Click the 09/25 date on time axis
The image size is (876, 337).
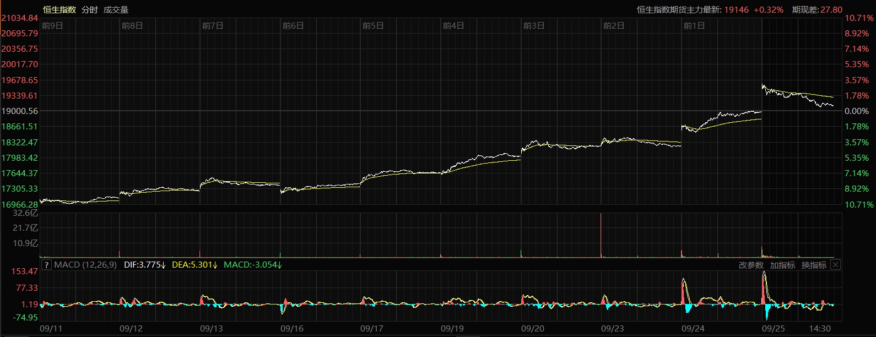tap(774, 328)
